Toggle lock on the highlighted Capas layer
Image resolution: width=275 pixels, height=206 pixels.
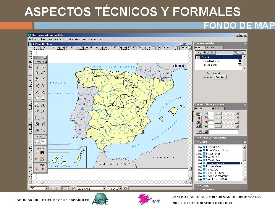tap(201, 163)
